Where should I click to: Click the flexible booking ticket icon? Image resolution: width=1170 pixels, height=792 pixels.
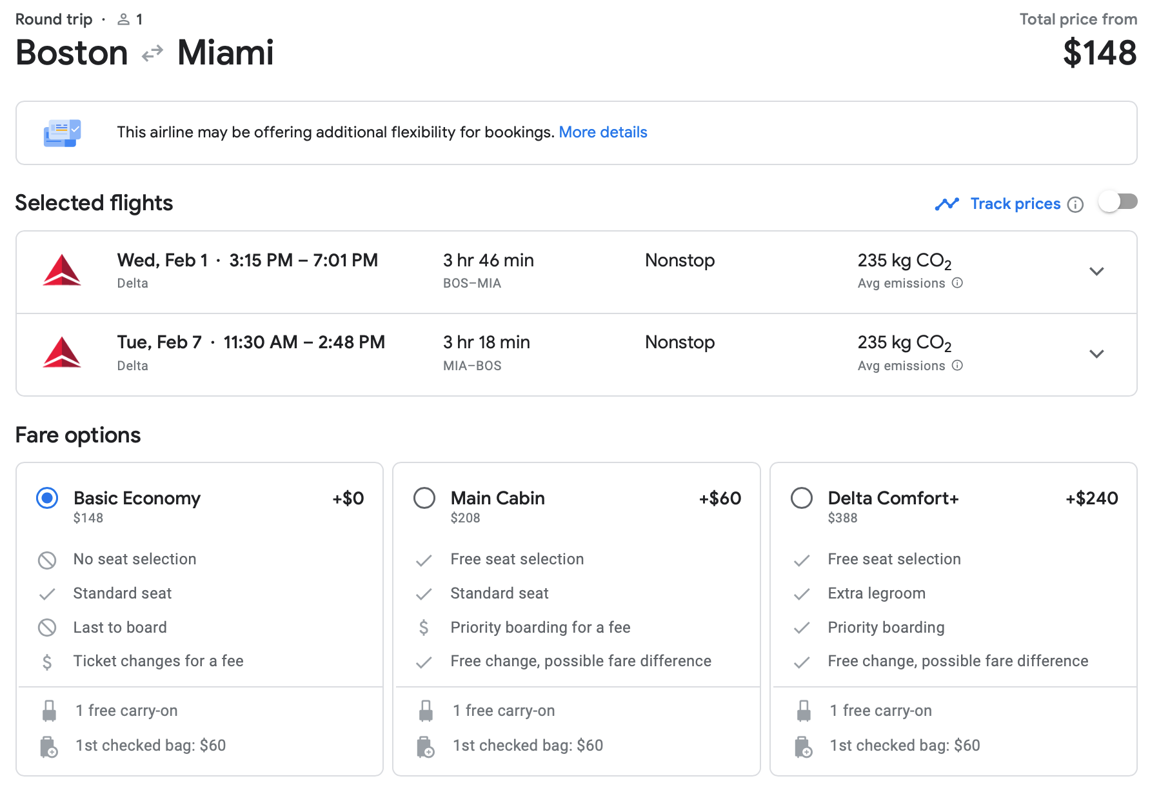pyautogui.click(x=62, y=133)
